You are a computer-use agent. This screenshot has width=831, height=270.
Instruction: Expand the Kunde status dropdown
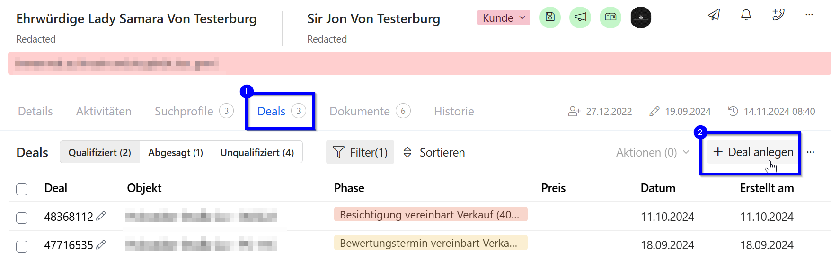pyautogui.click(x=504, y=18)
